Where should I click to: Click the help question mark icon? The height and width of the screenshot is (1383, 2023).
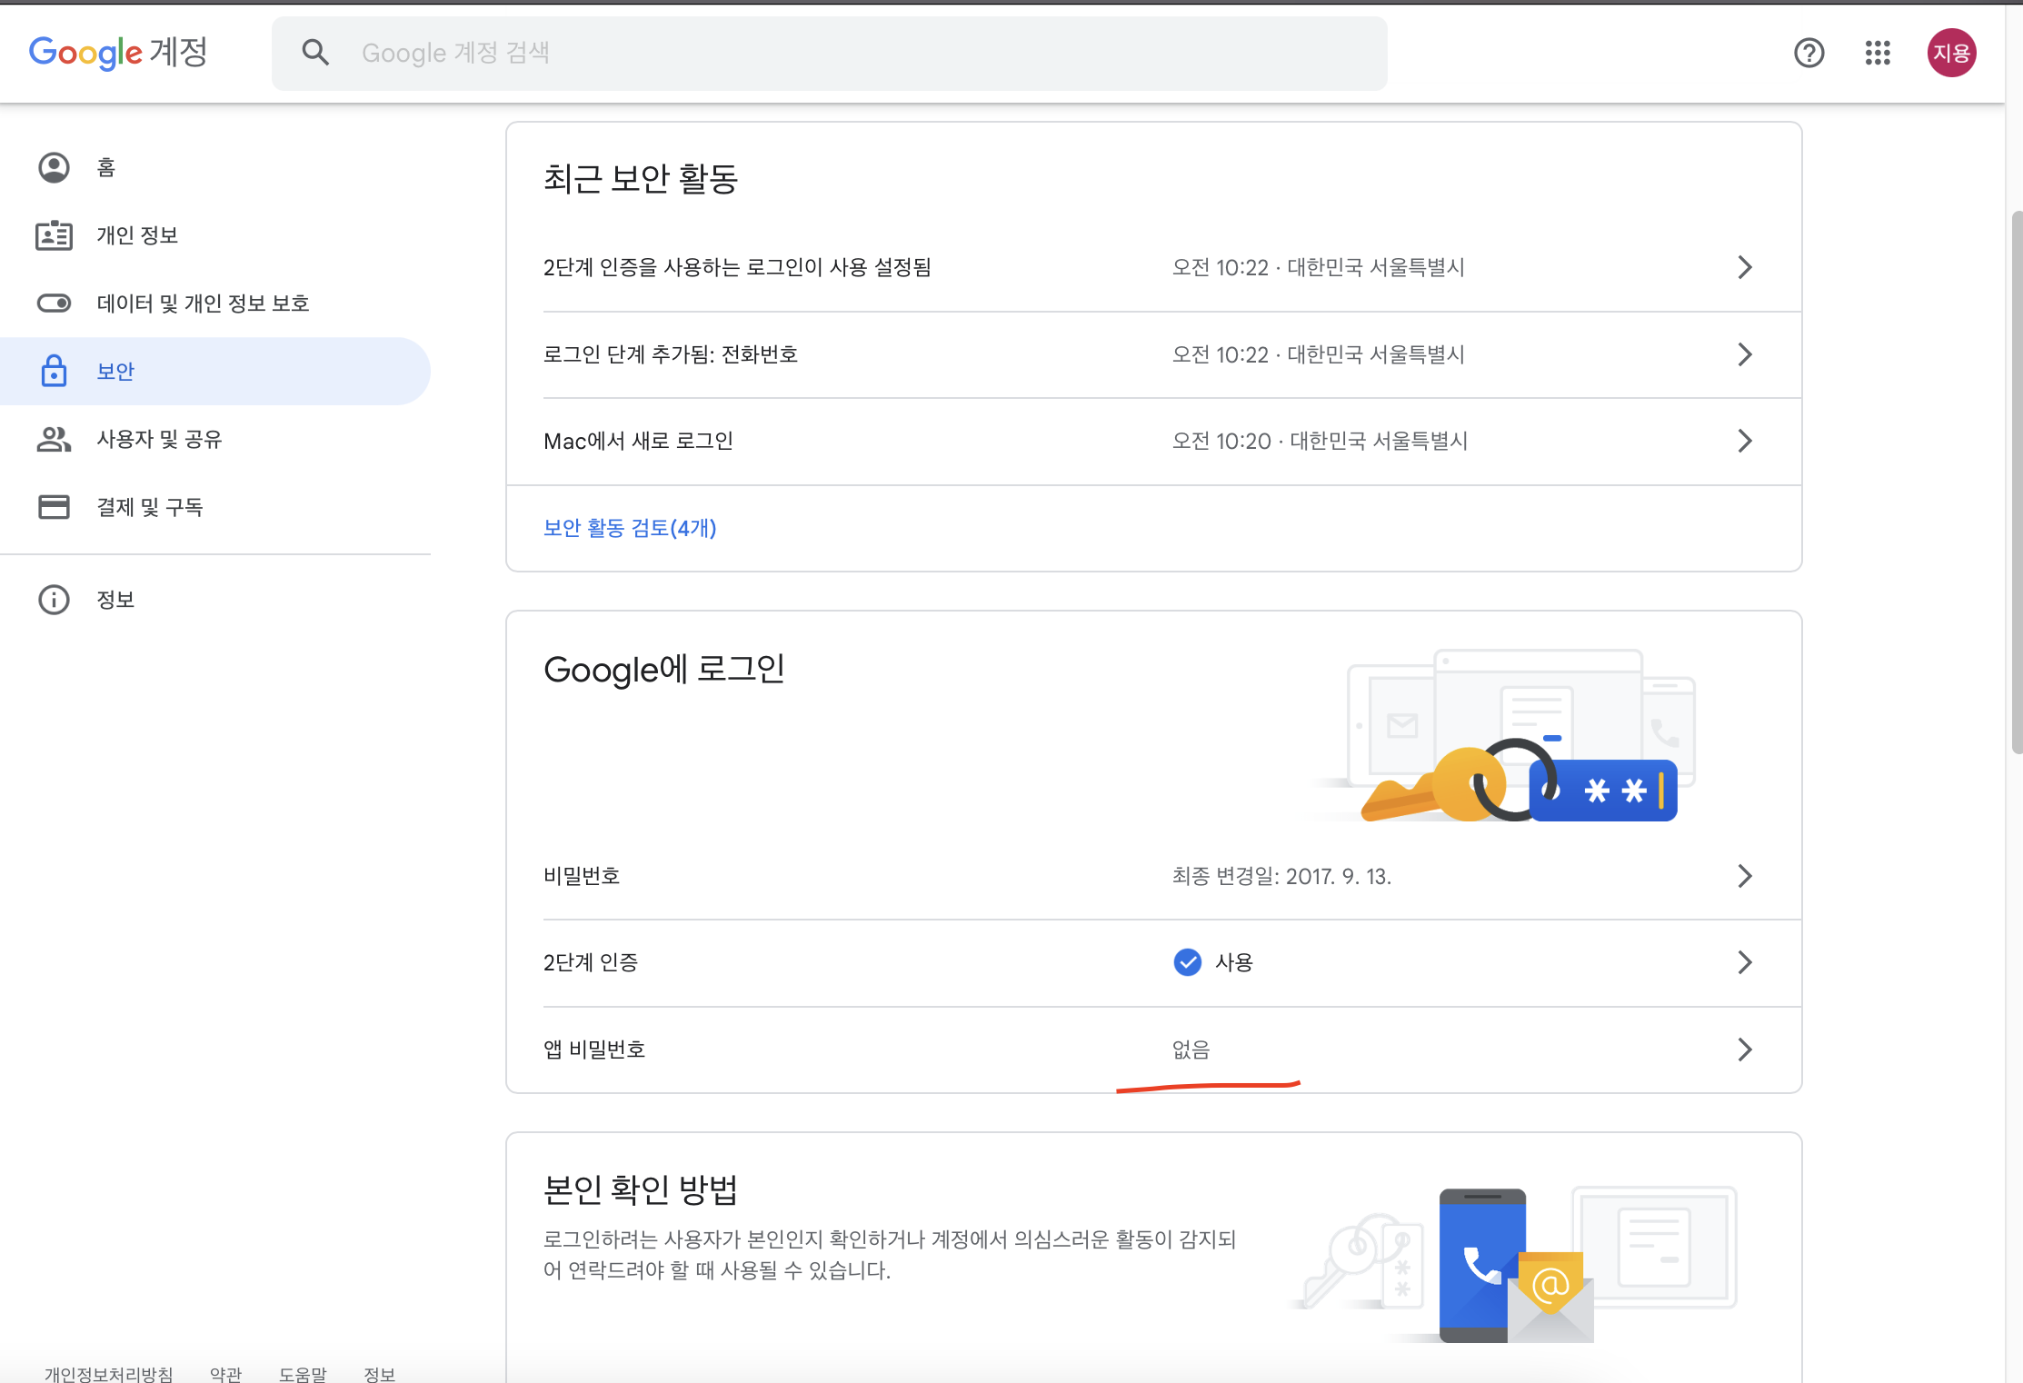coord(1809,53)
